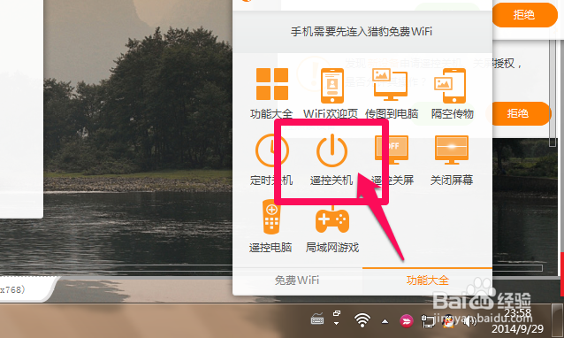Launch the 局域网游戏 gamepad icon
564x338 pixels.
[332, 219]
